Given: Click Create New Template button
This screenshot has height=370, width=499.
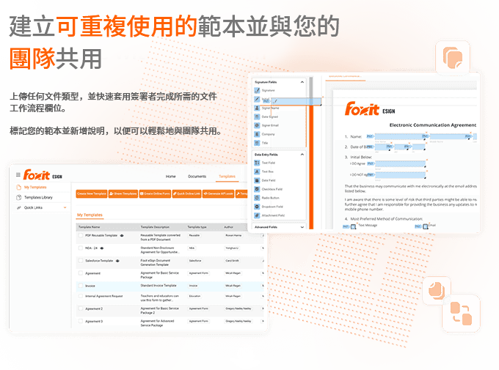Looking at the screenshot, I should (92, 193).
